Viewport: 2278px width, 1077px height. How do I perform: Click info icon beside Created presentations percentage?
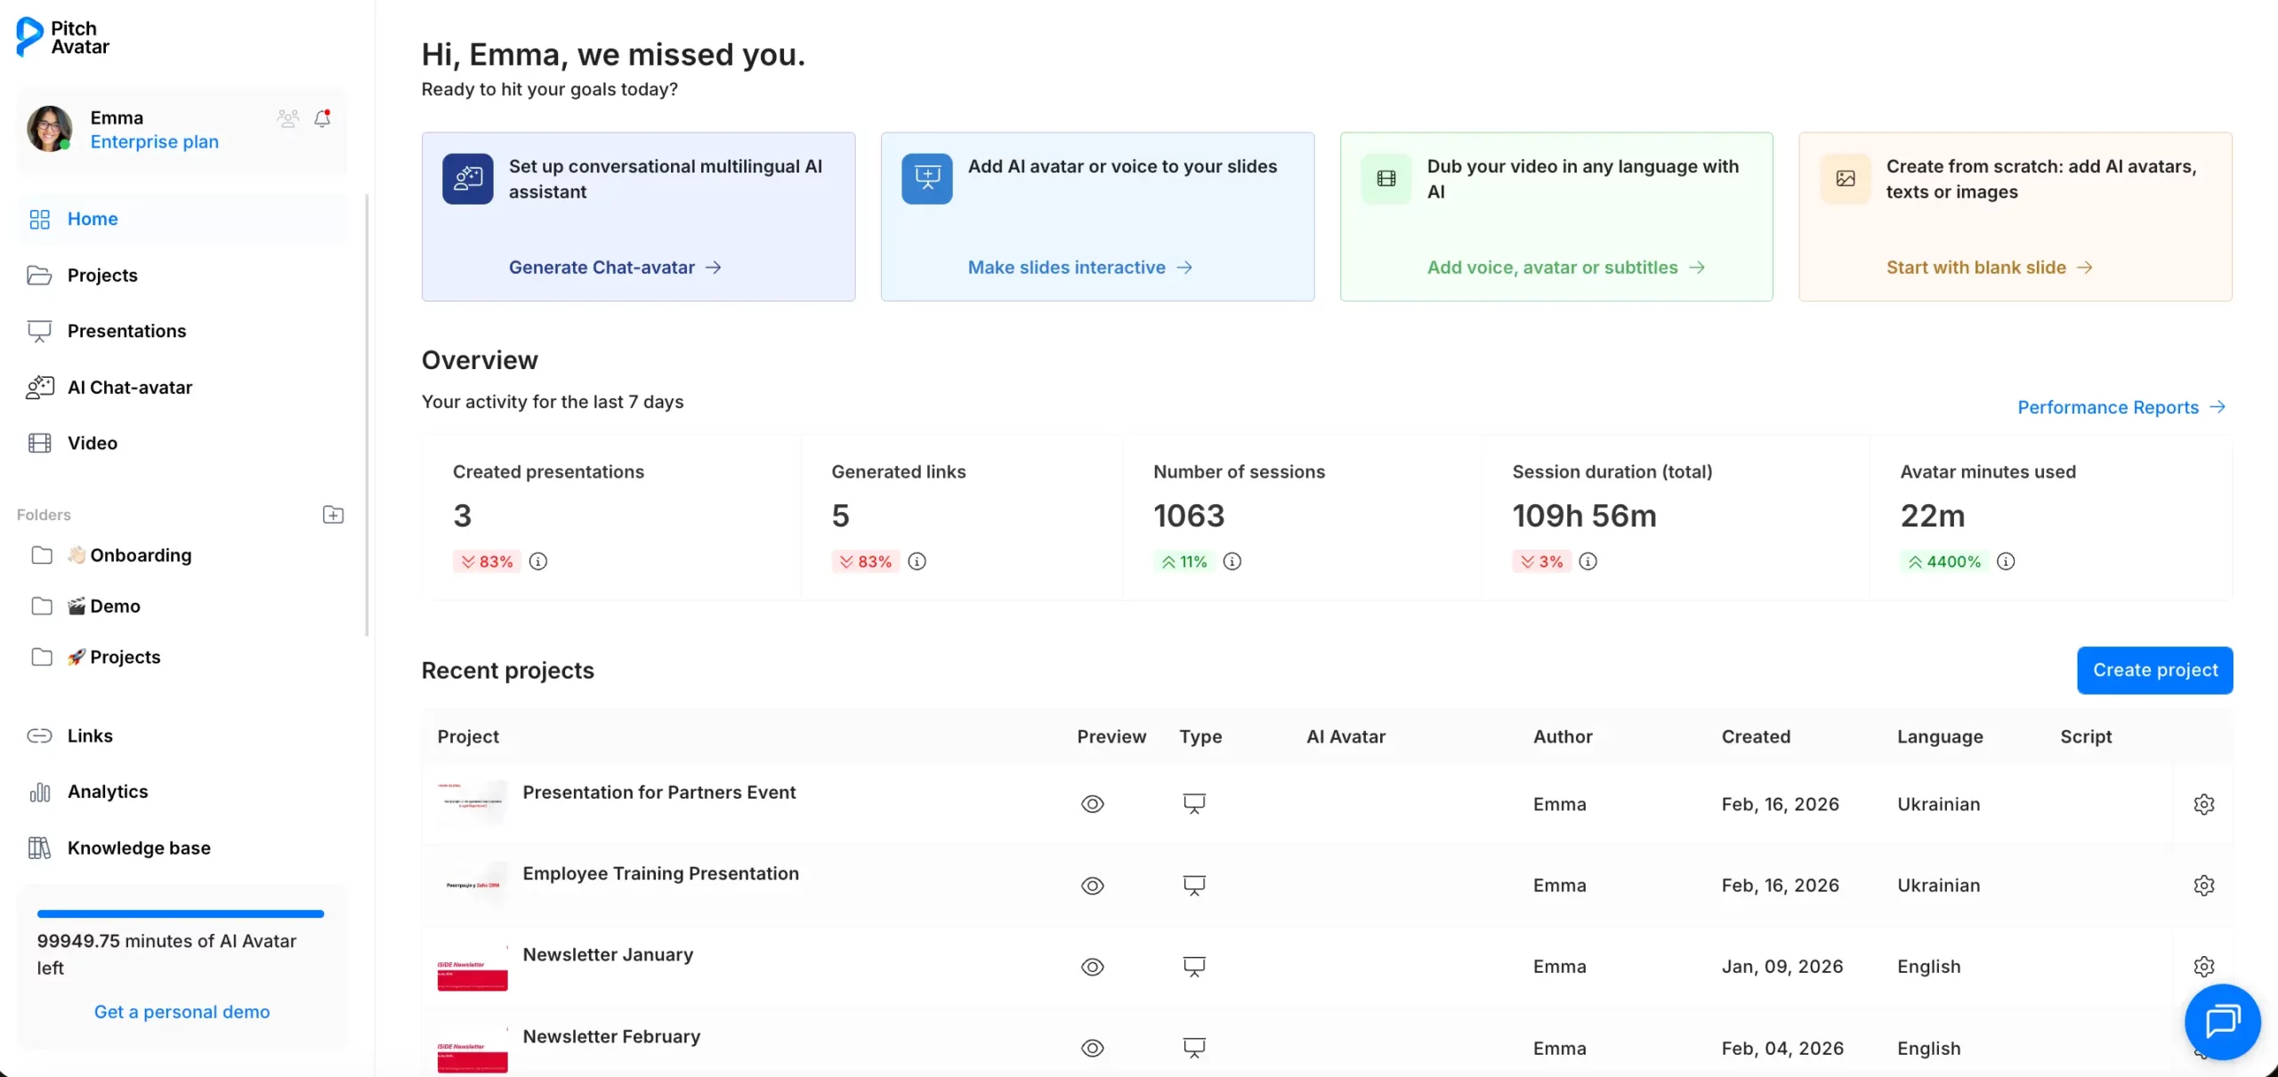538,561
